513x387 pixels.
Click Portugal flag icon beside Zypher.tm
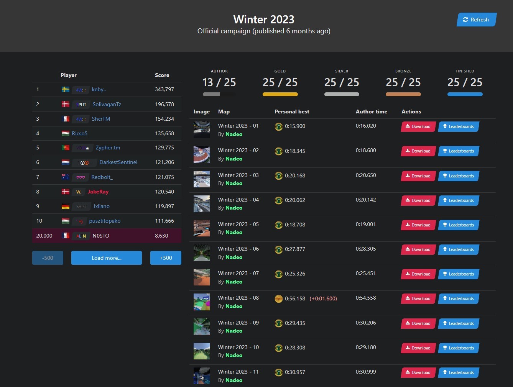[x=66, y=148]
